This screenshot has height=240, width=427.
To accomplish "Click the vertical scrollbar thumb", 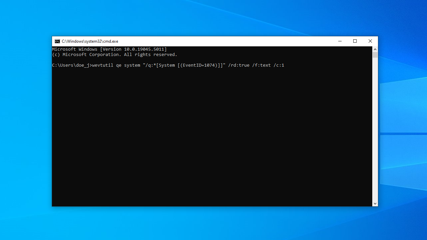I will coord(375,55).
